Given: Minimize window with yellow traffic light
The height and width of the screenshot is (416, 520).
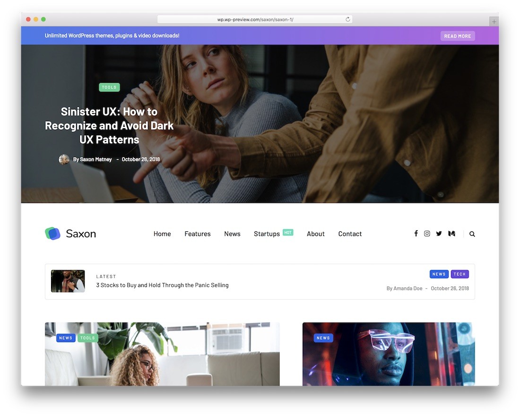Looking at the screenshot, I should click(36, 19).
